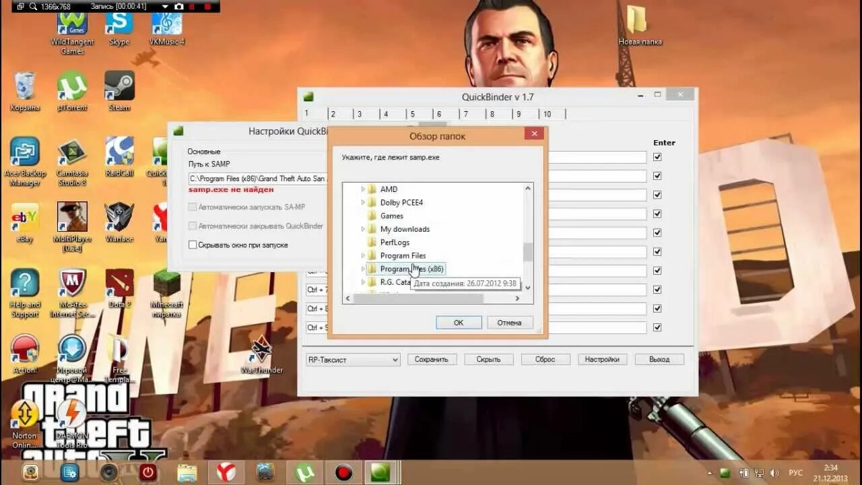Open the WildTangent Games shortcut

72,32
